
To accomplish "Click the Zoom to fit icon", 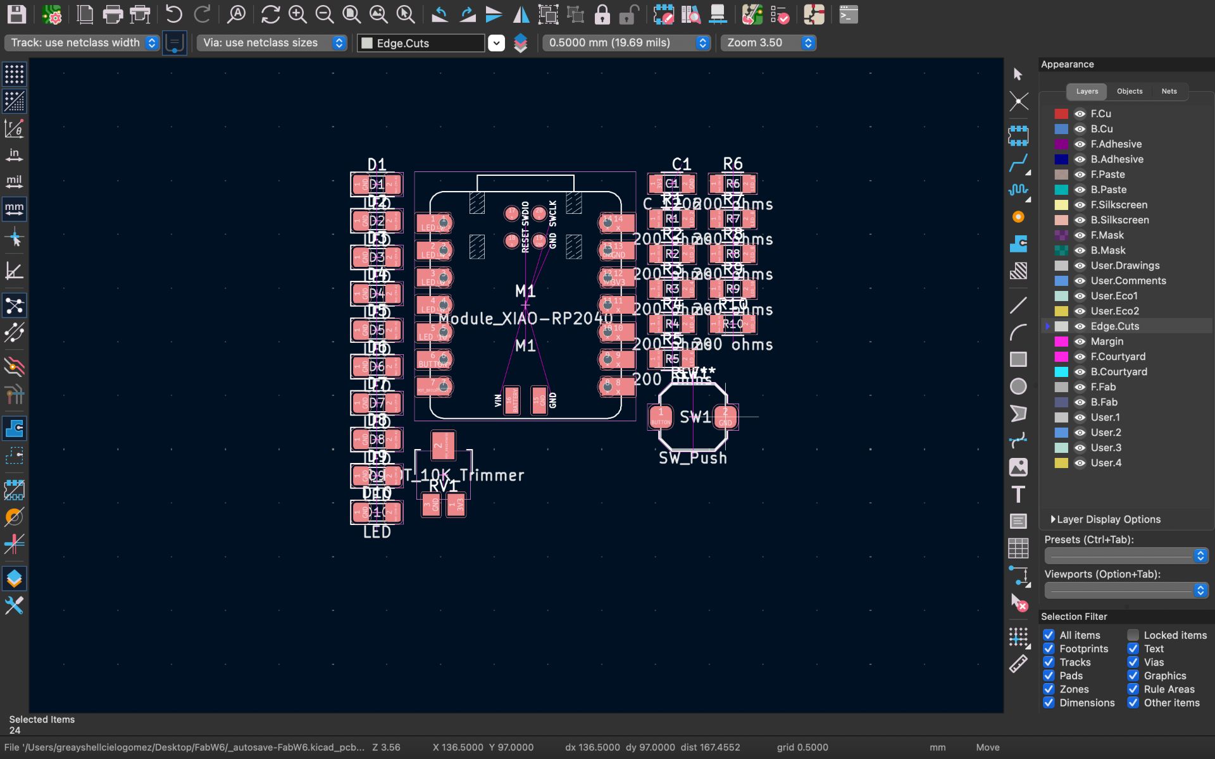I will [352, 14].
